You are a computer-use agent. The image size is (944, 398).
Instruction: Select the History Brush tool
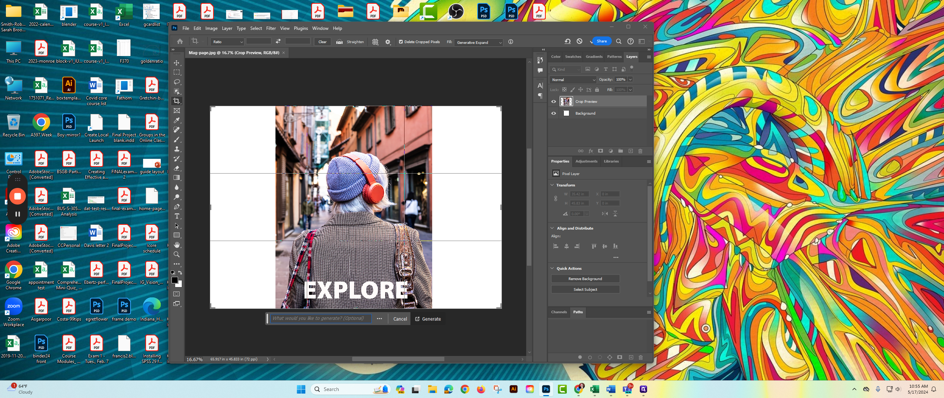tap(177, 158)
